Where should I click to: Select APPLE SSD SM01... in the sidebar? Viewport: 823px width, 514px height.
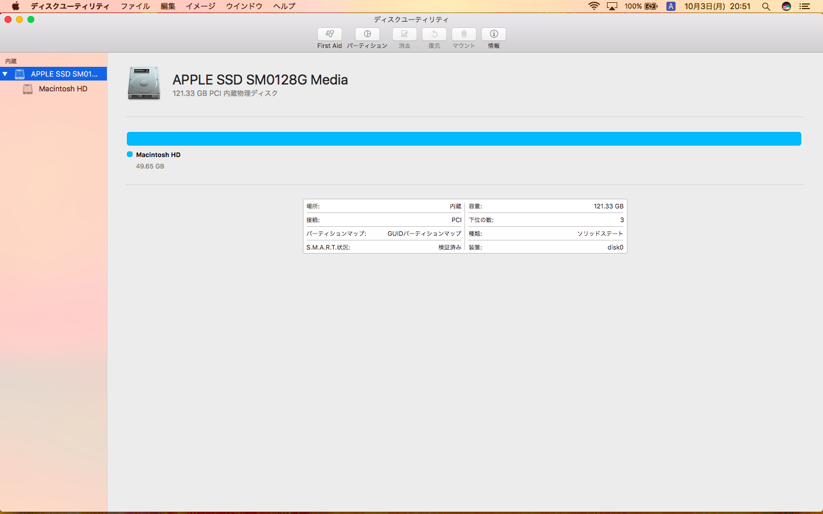53,74
